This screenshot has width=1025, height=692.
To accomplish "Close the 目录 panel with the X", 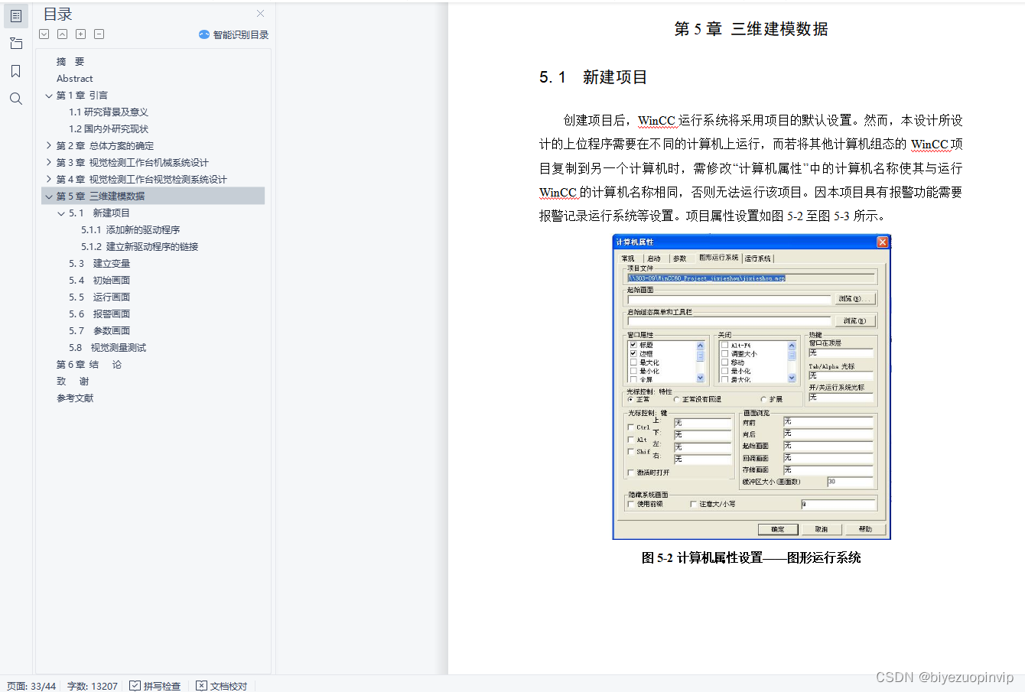I will (x=260, y=14).
